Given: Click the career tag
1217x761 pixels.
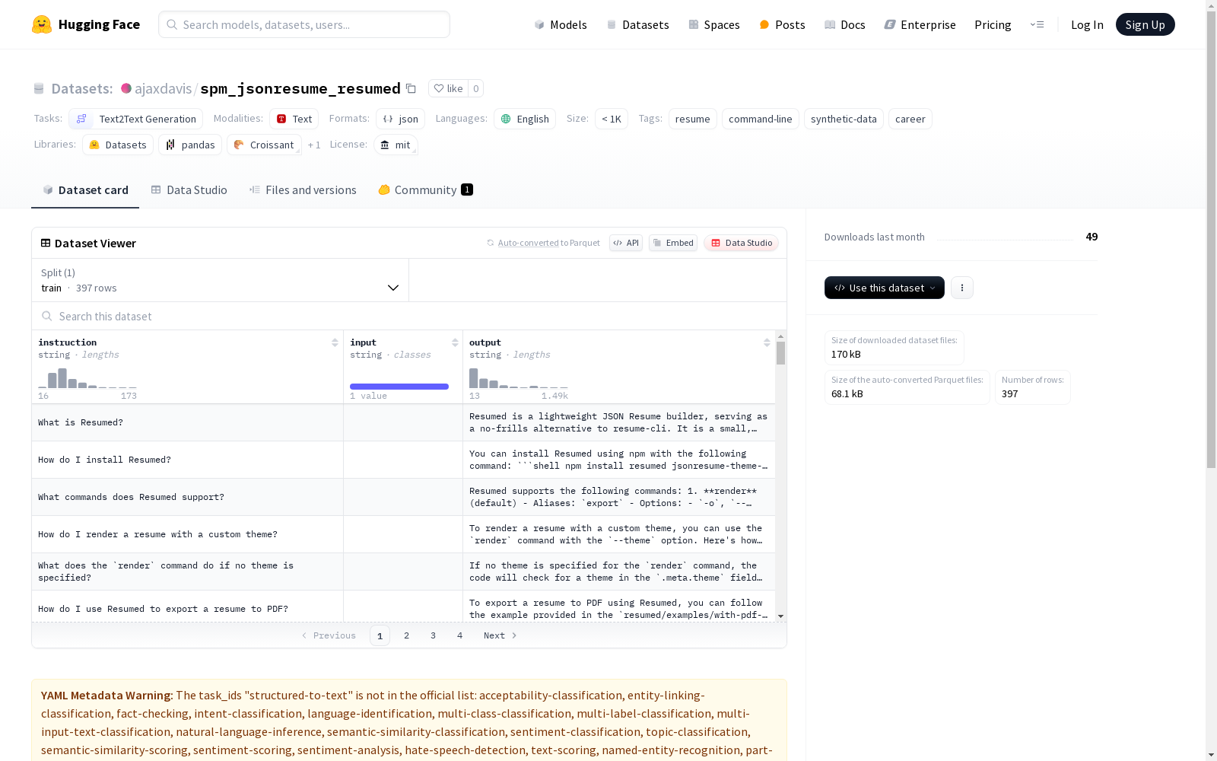Looking at the screenshot, I should click(x=910, y=119).
